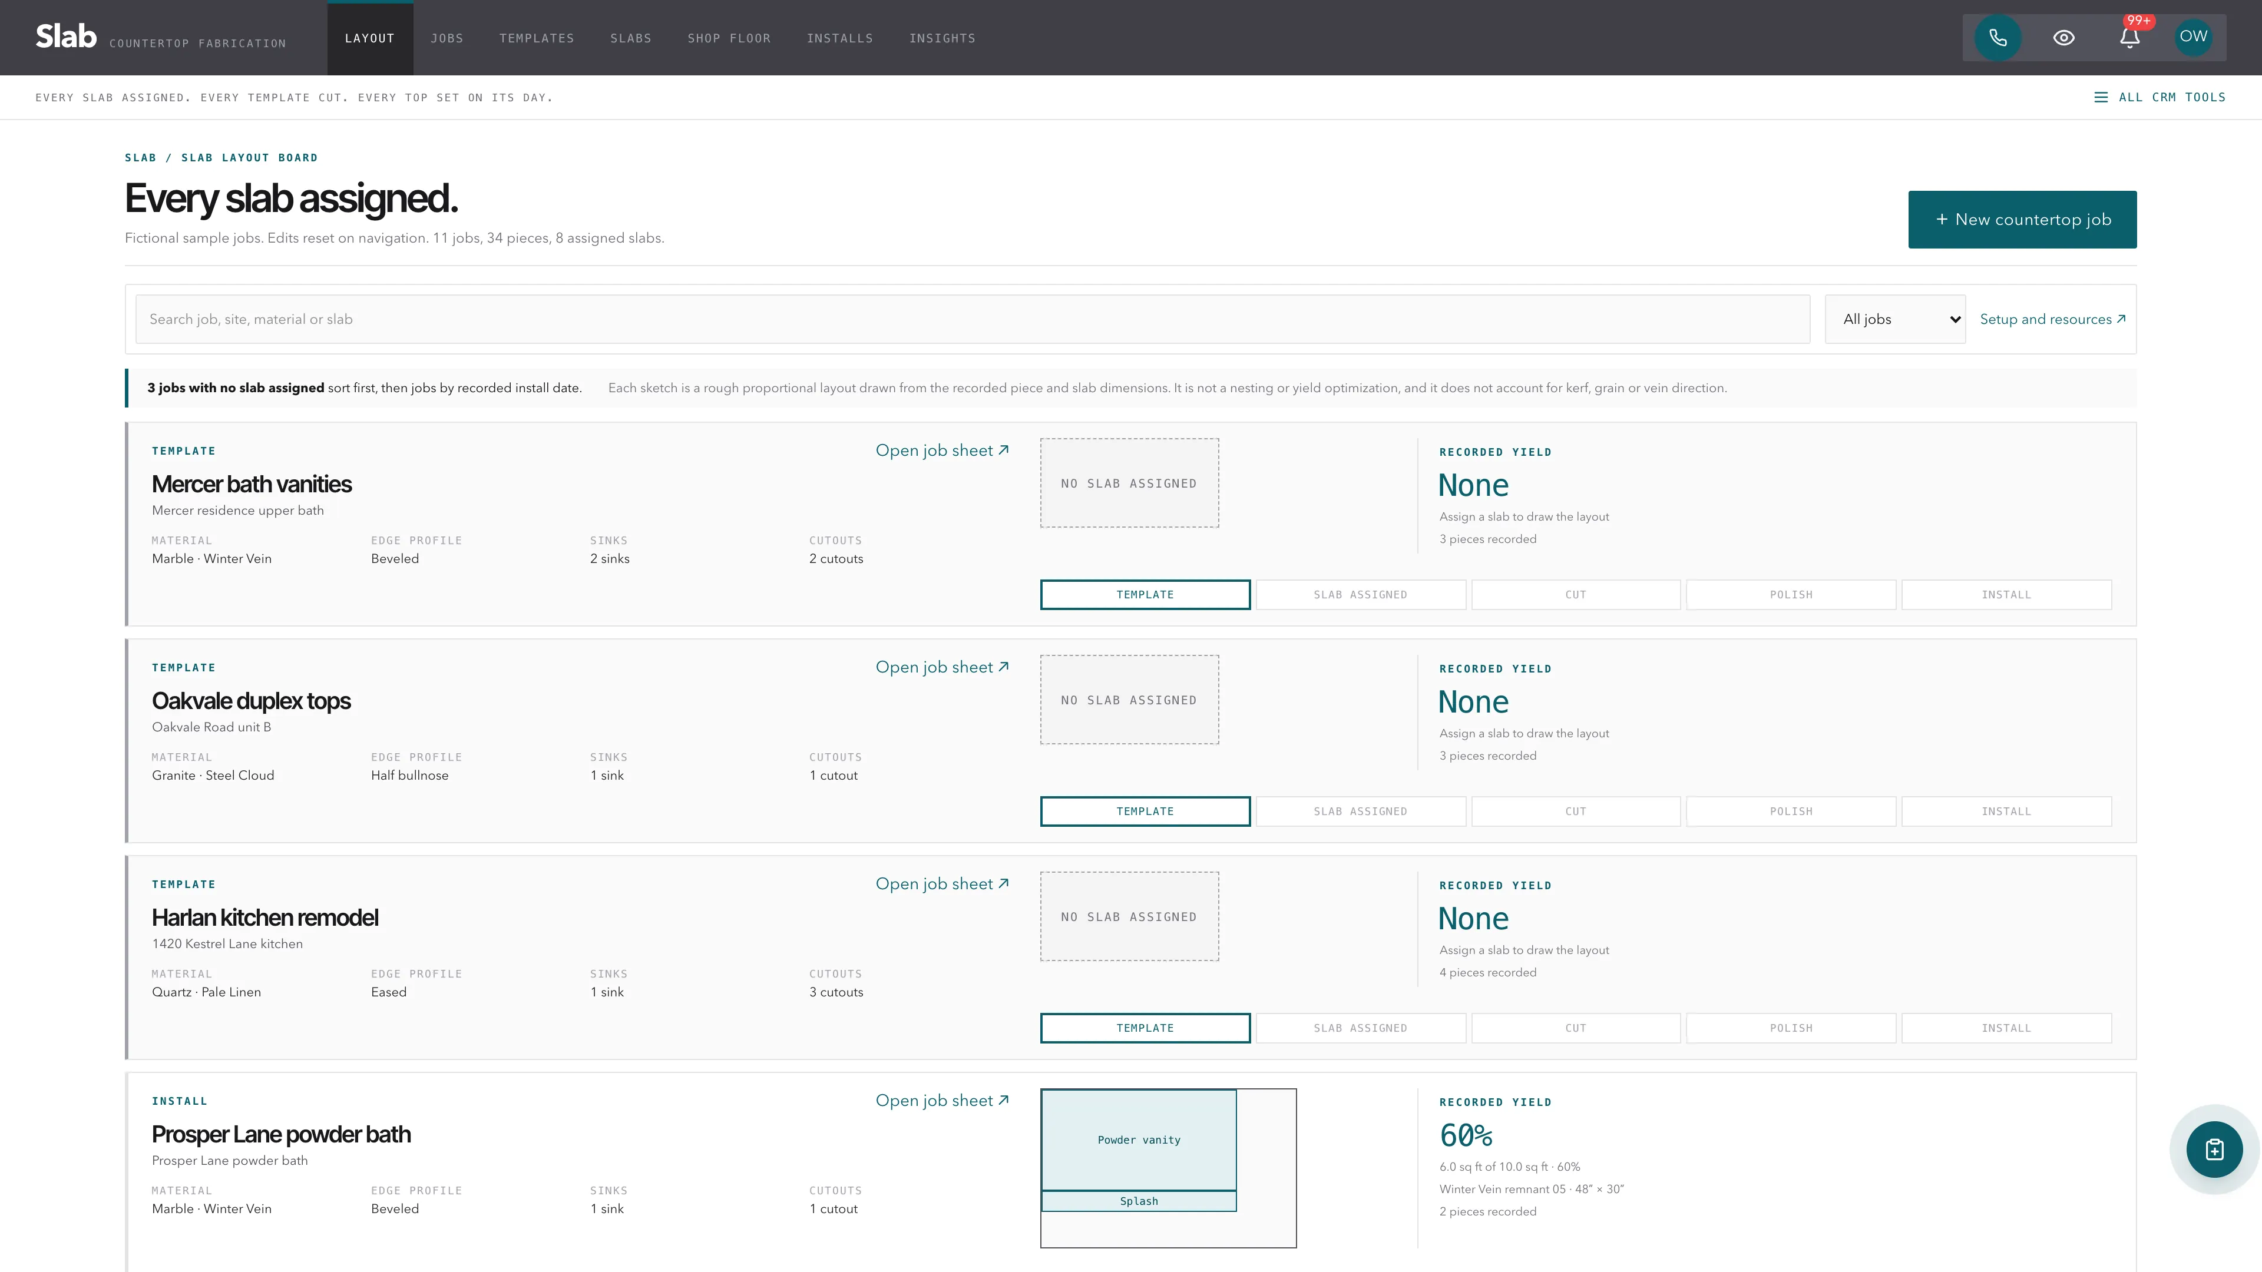Open job sheet for Prosper Lane powder bath
The width and height of the screenshot is (2262, 1272).
(x=943, y=1101)
